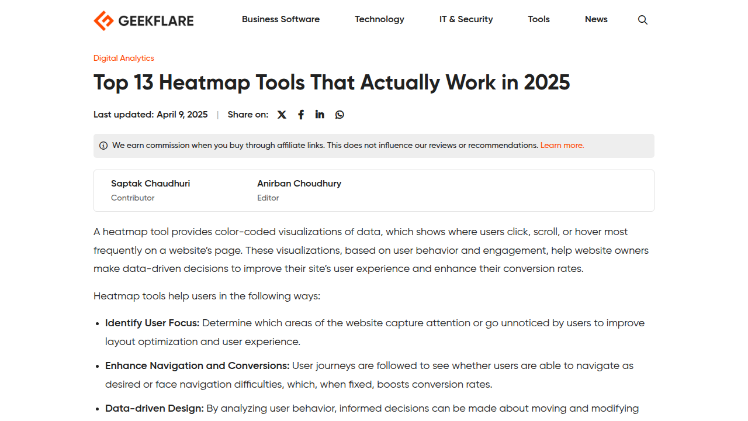
Task: Click the article title heading
Action: coord(331,82)
